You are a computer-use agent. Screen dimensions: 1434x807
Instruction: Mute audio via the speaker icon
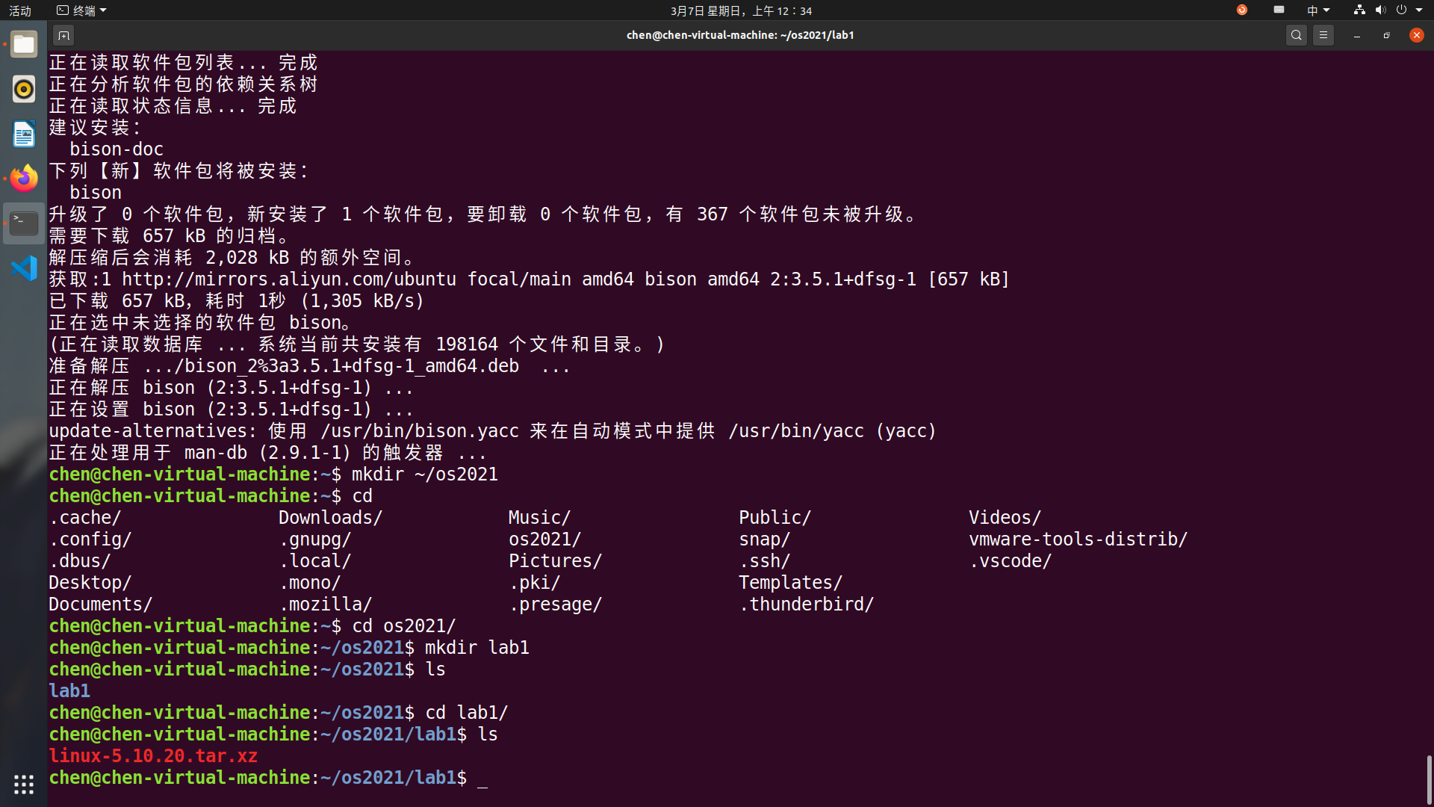tap(1379, 10)
